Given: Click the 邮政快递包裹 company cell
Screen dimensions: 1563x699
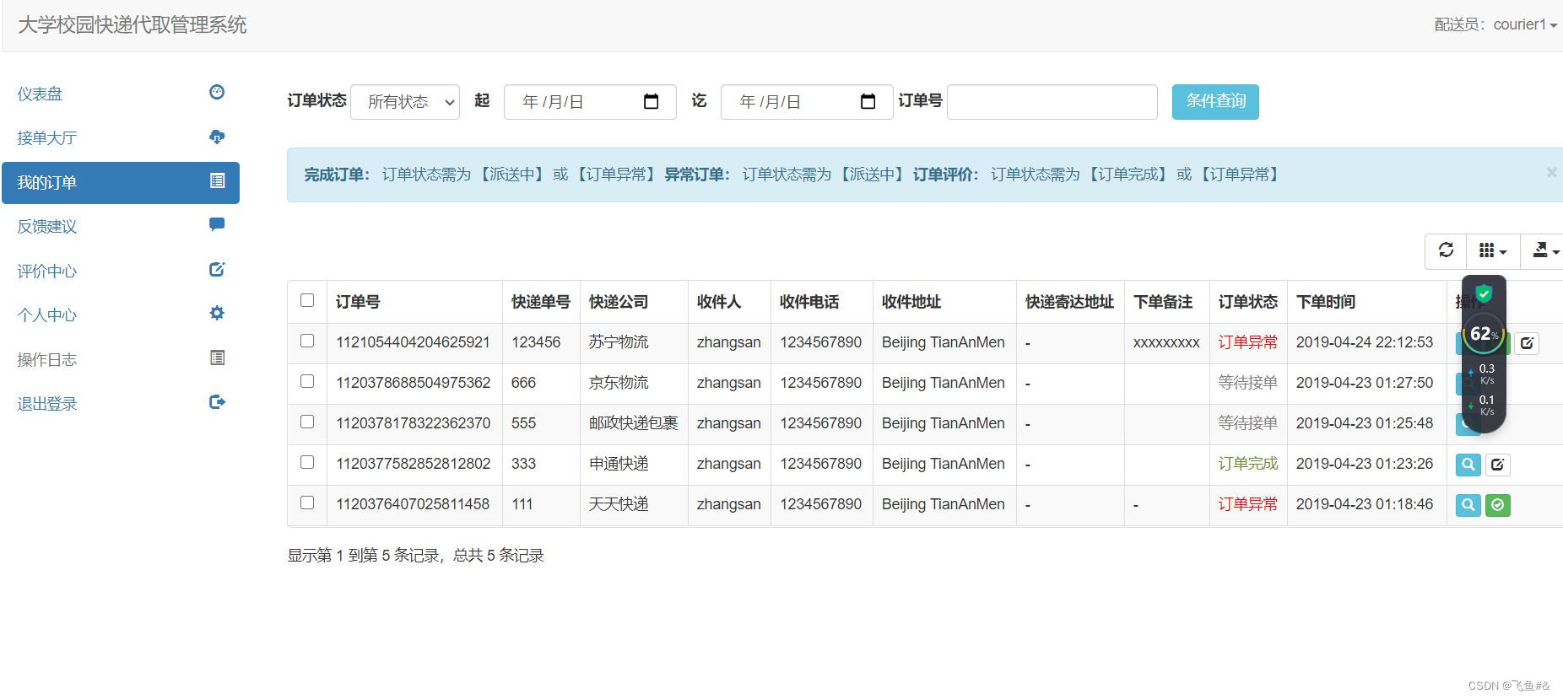Looking at the screenshot, I should (x=634, y=423).
